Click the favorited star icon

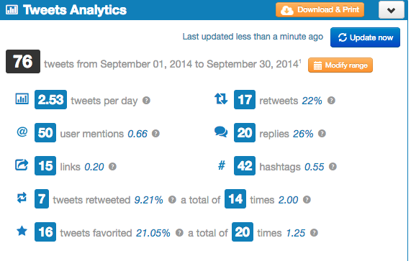pyautogui.click(x=22, y=231)
